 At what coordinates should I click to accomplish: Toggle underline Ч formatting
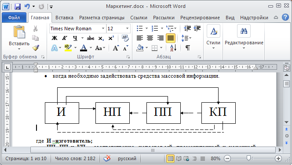pyautogui.click(x=75, y=38)
